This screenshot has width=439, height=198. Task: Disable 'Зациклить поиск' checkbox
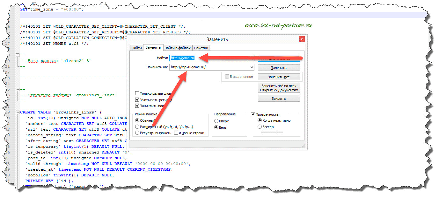(x=137, y=106)
